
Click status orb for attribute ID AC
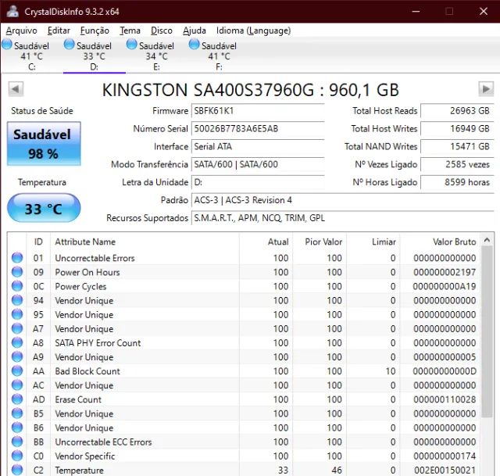point(17,385)
